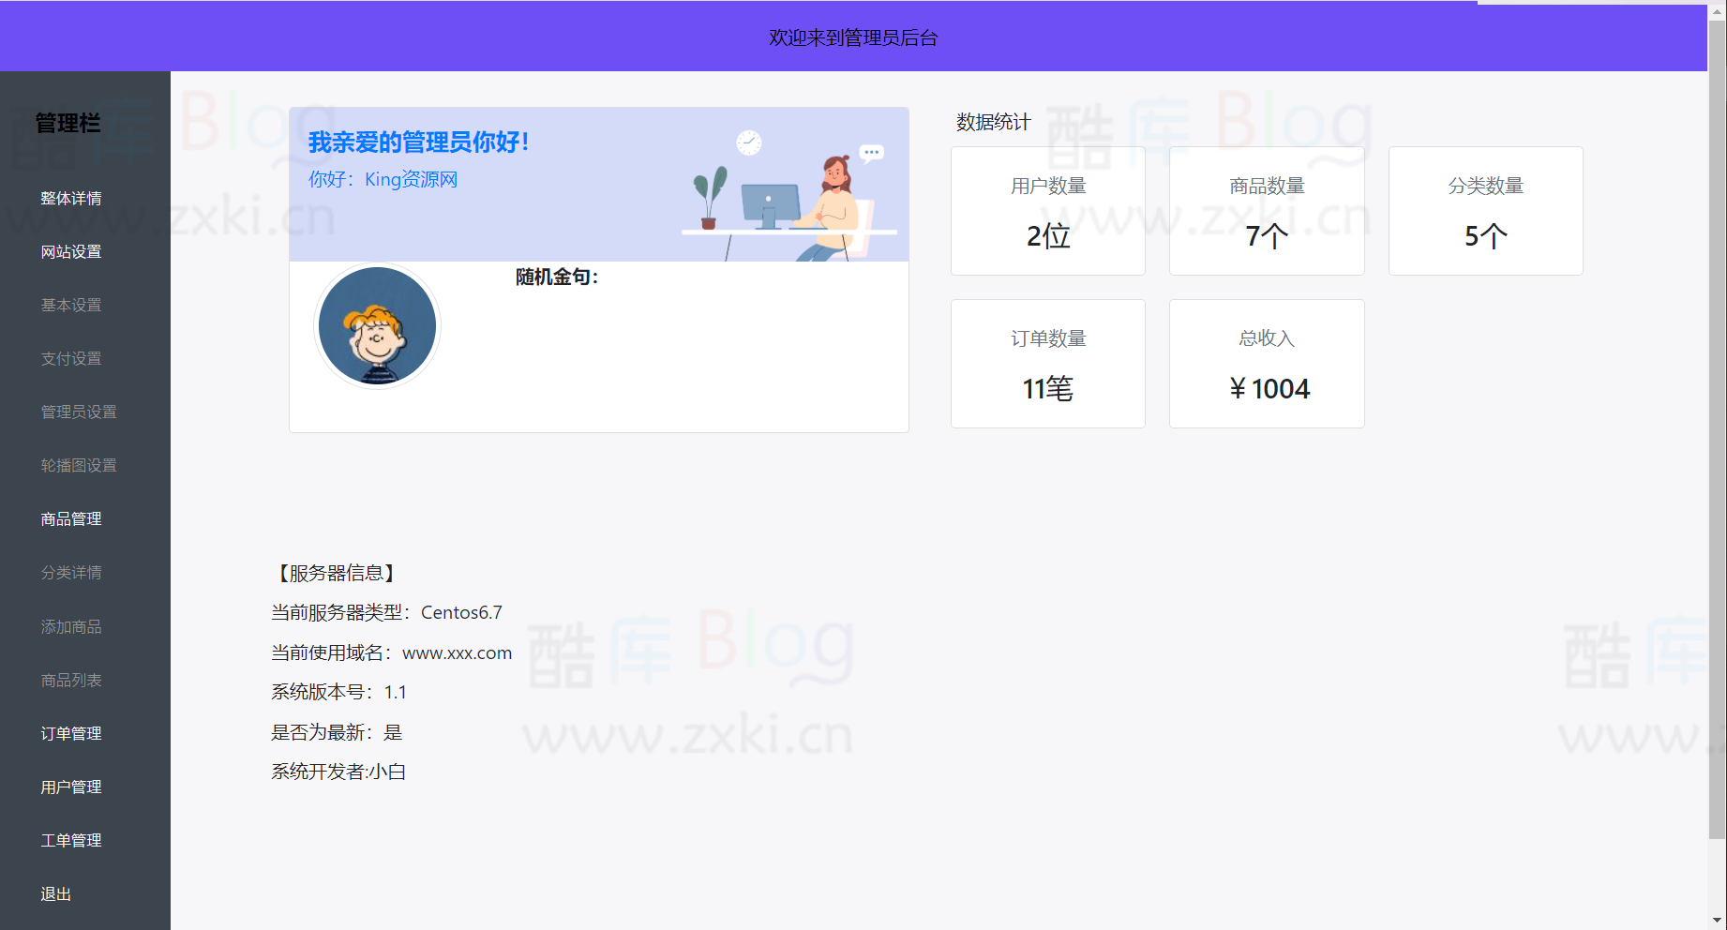Click the admin avatar picture
The width and height of the screenshot is (1727, 930).
click(377, 325)
